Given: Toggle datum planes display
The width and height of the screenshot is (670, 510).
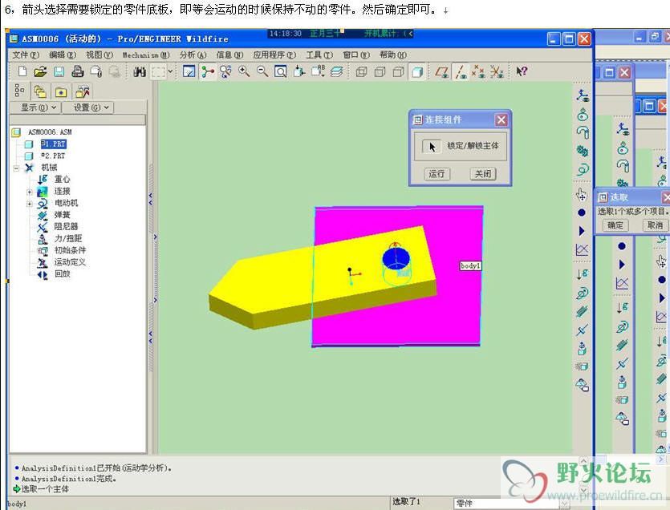Looking at the screenshot, I should click(442, 71).
